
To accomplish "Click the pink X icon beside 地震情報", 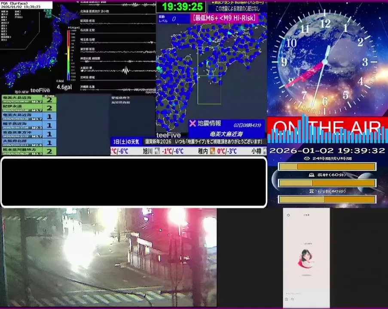I will pyautogui.click(x=192, y=123).
